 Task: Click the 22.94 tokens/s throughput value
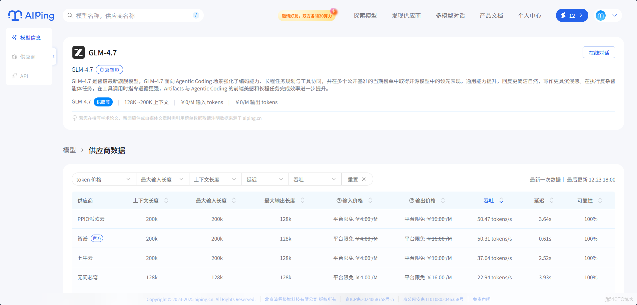(x=495, y=277)
